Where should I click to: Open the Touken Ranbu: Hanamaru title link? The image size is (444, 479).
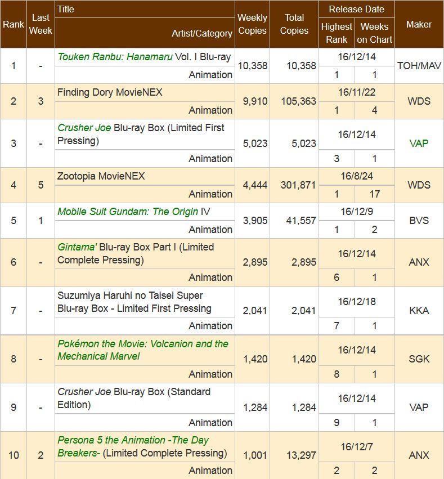(x=115, y=57)
